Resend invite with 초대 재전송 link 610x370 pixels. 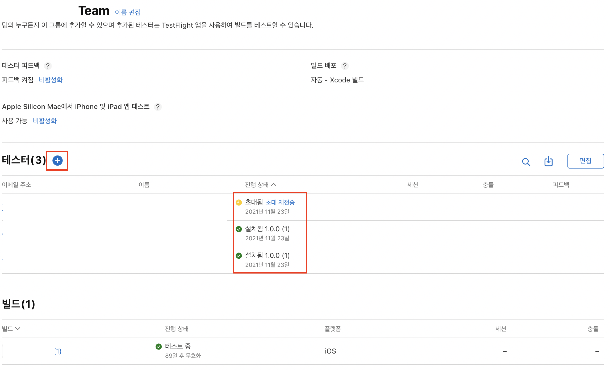tap(280, 203)
